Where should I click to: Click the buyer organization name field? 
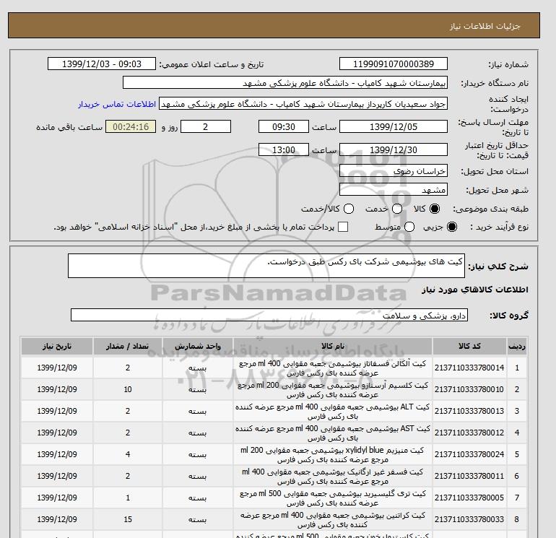pyautogui.click(x=285, y=82)
